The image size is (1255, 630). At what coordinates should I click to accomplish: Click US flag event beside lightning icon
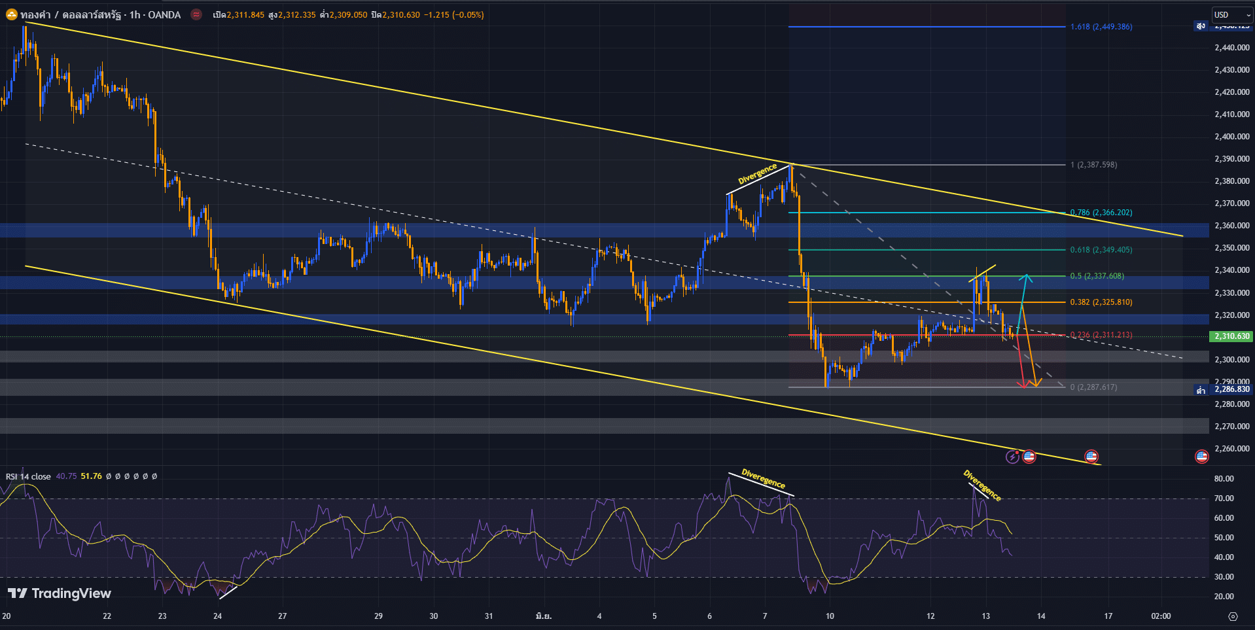point(1029,457)
